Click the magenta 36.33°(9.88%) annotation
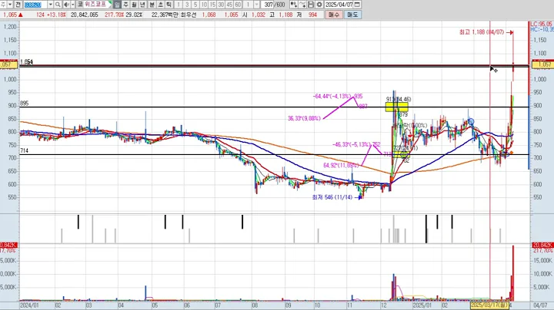This screenshot has height=310, width=554. 304,118
